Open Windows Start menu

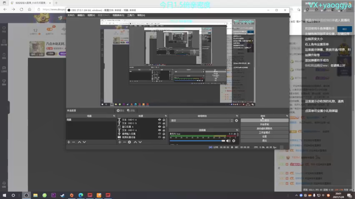tap(4, 195)
